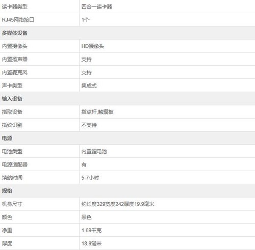This screenshot has height=250, width=255.
Task: Select the HD摄像头 value
Action: tap(93, 46)
